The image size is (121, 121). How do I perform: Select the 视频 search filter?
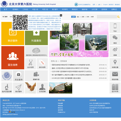pyautogui.click(x=92, y=17)
